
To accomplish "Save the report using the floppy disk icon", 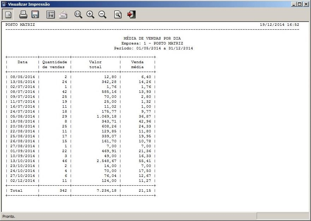I will coord(35,14).
